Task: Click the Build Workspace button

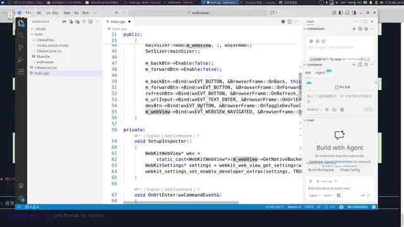Action: (x=321, y=170)
